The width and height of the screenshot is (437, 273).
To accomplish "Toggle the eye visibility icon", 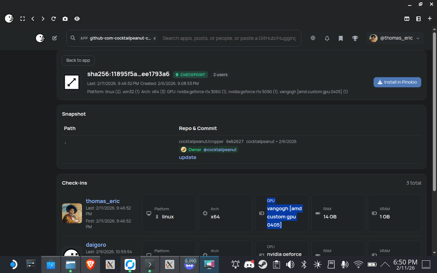I will 77,19.
